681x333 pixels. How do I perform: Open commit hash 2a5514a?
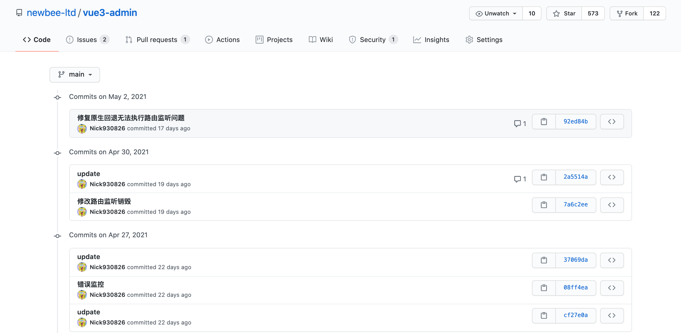point(576,177)
